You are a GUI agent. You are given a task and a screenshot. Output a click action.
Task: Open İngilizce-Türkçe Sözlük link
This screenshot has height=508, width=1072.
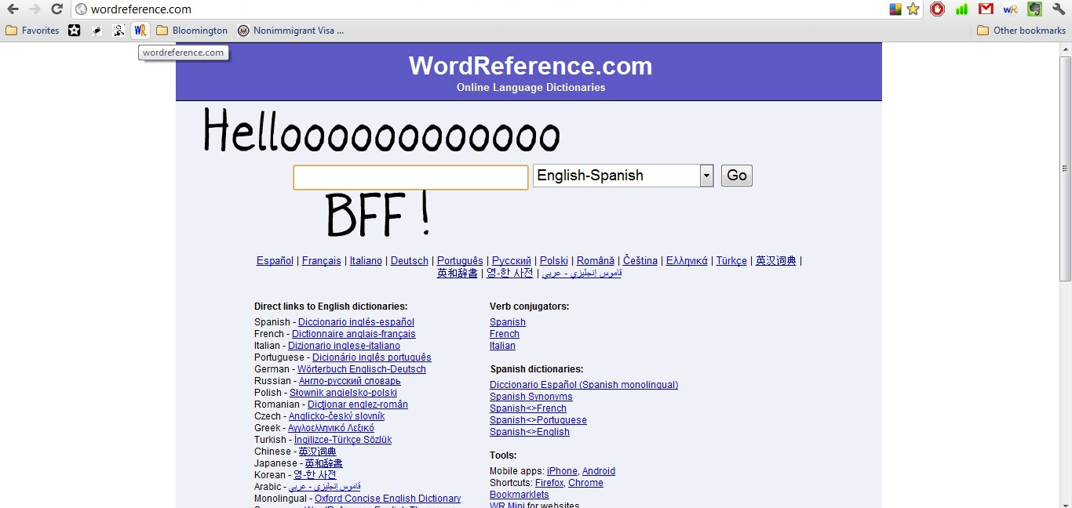pos(343,440)
